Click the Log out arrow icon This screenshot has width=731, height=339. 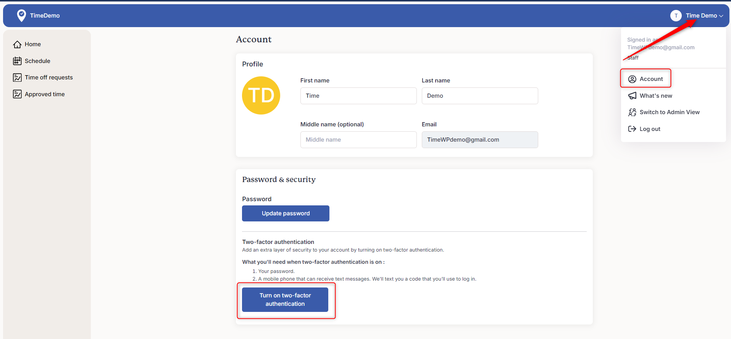632,129
